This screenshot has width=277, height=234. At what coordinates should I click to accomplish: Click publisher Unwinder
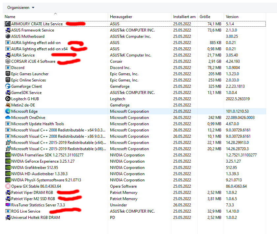(x=118, y=205)
